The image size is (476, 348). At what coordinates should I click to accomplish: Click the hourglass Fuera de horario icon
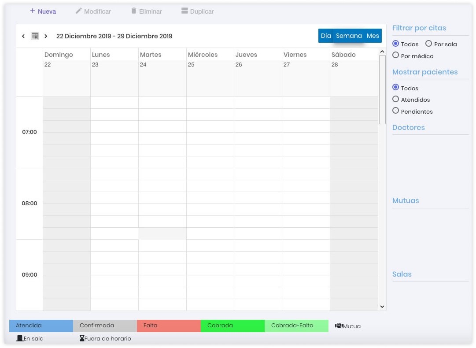point(81,338)
